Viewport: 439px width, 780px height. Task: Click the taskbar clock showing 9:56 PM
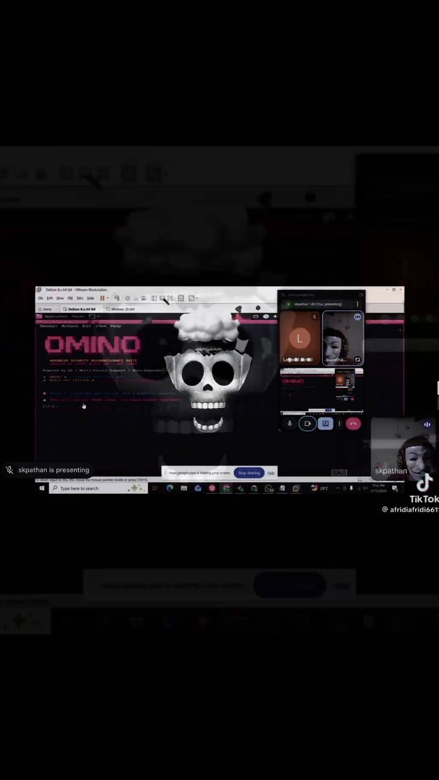(379, 488)
